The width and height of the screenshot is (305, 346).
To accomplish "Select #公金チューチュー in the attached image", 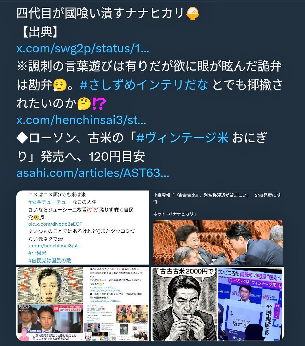I will tap(50, 202).
